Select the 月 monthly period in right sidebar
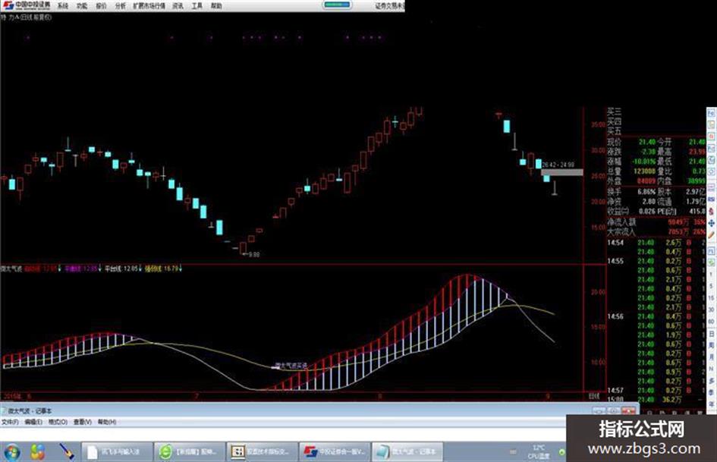The image size is (717, 462). click(x=712, y=357)
